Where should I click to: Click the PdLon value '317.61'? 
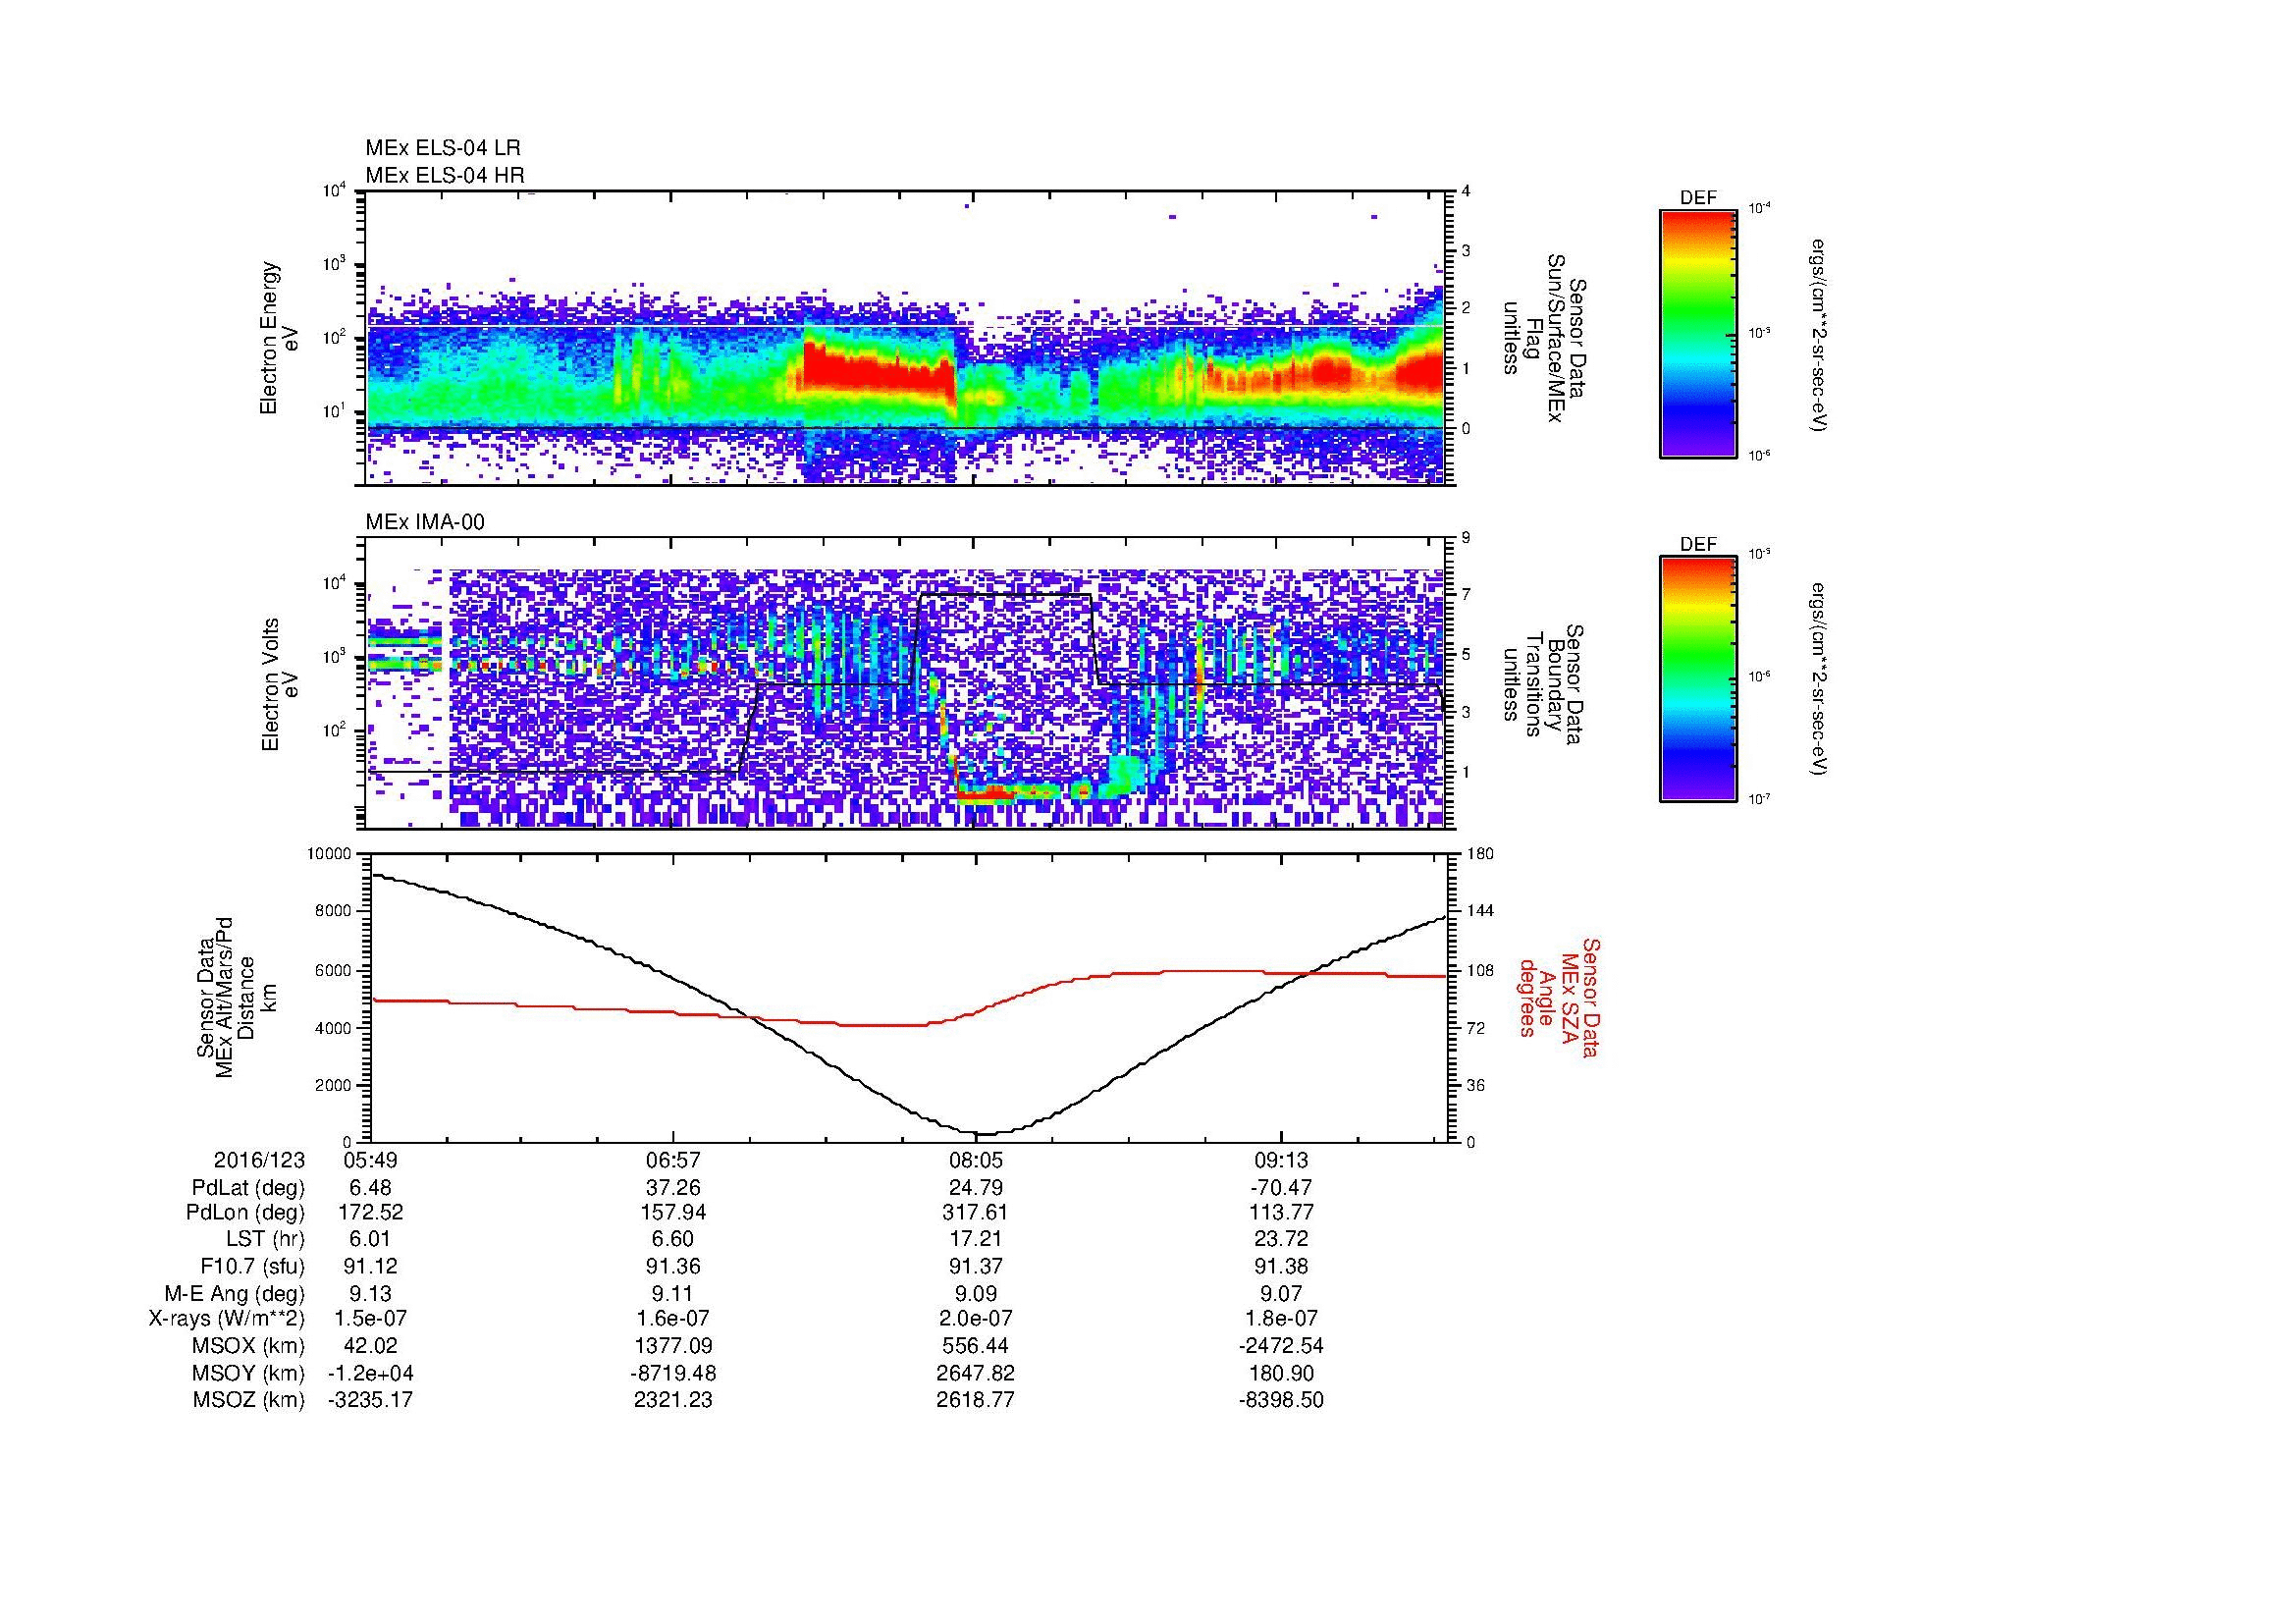click(x=976, y=1213)
